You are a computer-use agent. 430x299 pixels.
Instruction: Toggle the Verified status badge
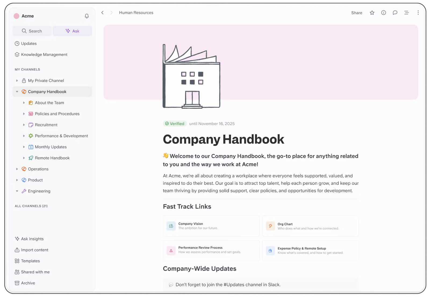click(x=175, y=123)
